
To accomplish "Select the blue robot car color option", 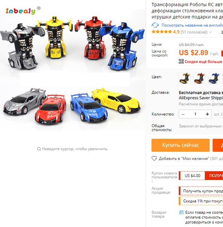I will (214, 78).
